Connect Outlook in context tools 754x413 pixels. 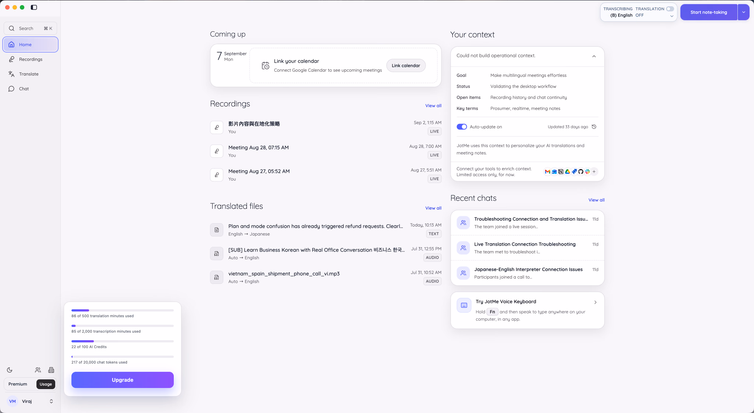[x=554, y=172]
